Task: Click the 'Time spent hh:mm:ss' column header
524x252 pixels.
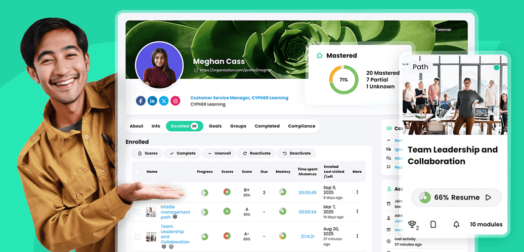Action: [x=308, y=172]
